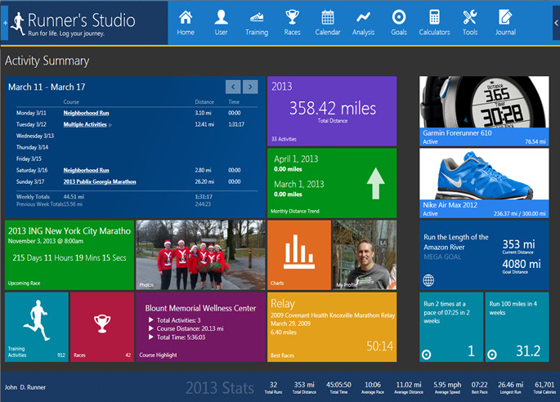Viewport: 560px width, 402px height.
Task: Click 11.02 mi Average Distance stat
Action: [409, 388]
